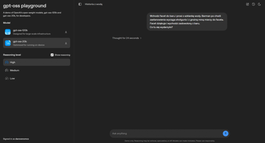Click the Historia z wodą chat title
The width and height of the screenshot is (265, 143).
tap(93, 4)
